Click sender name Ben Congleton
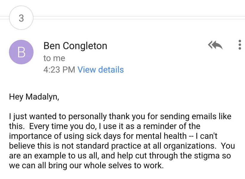Viewport: 245px width, 179px height. tap(75, 46)
